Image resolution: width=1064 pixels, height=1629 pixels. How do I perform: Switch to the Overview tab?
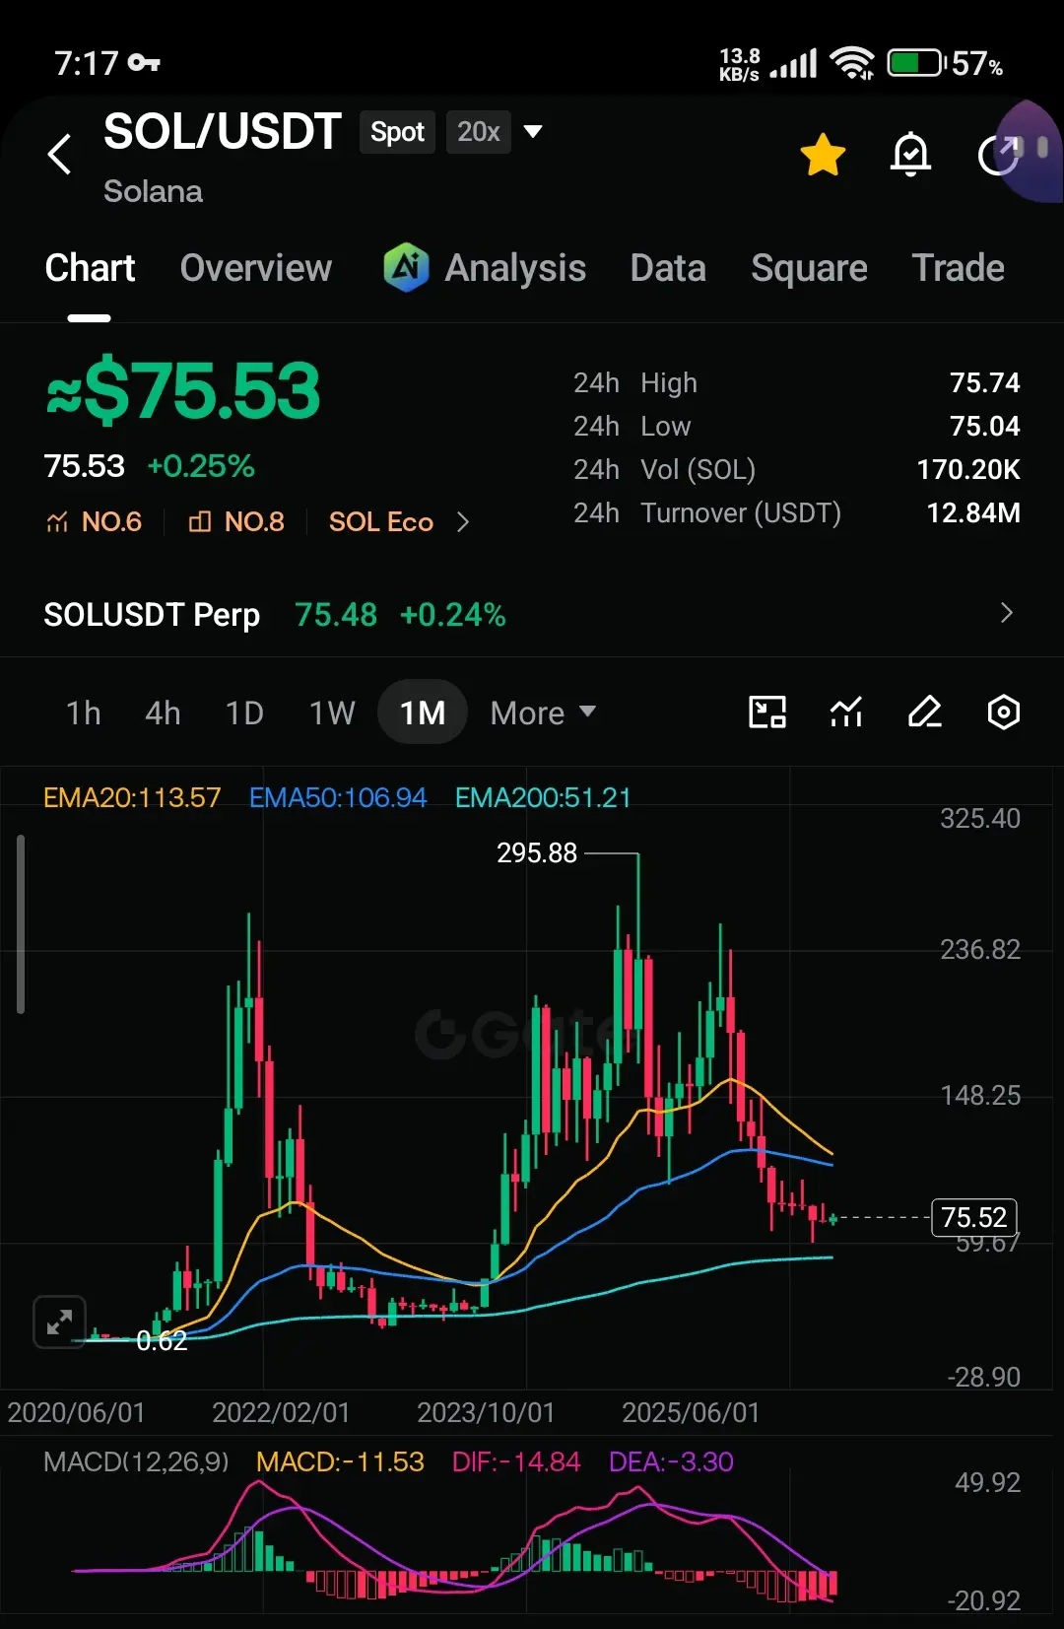(x=256, y=268)
